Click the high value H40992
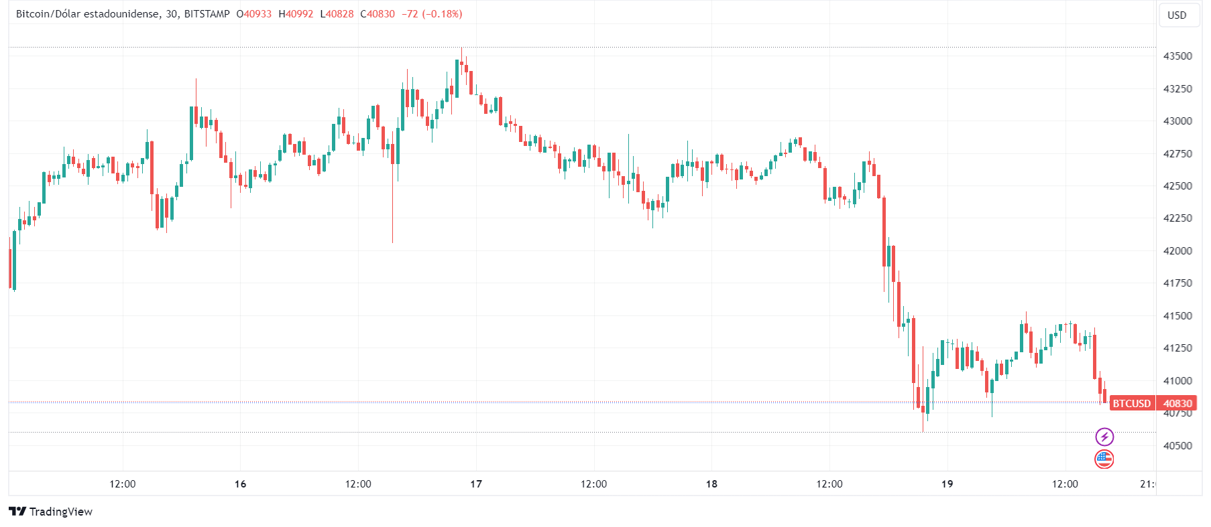Viewport: 1211px width, 527px height. pos(296,14)
